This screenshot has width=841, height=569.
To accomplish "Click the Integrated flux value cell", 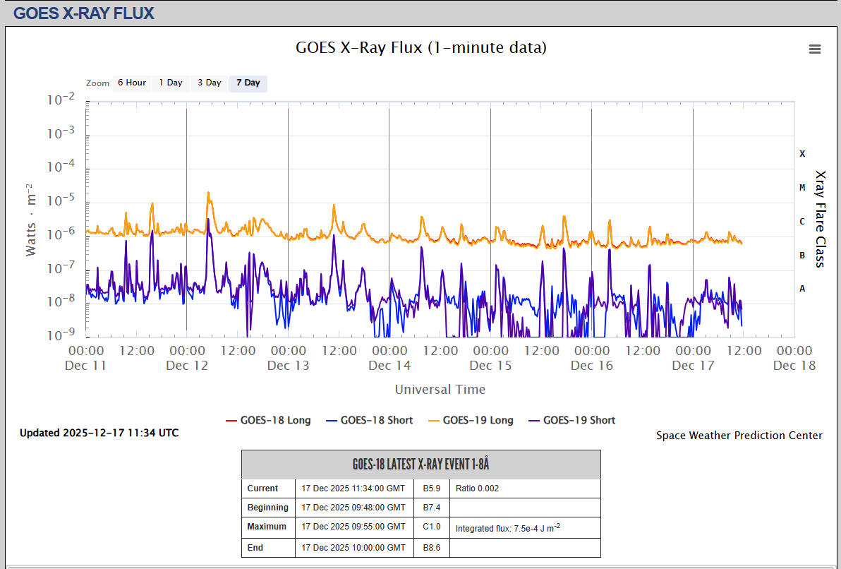I will point(507,528).
